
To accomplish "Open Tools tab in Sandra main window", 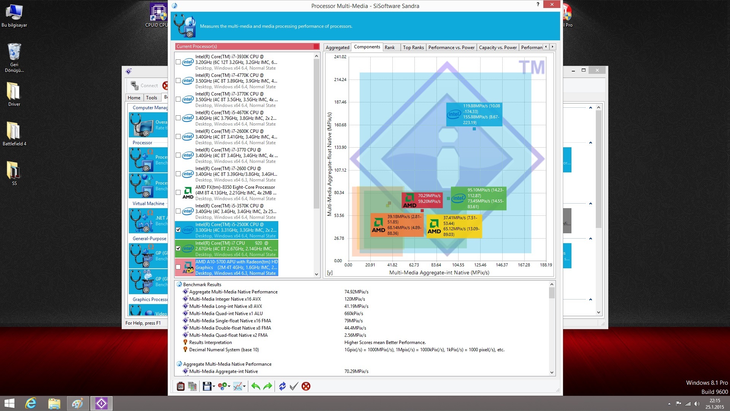I will [151, 98].
